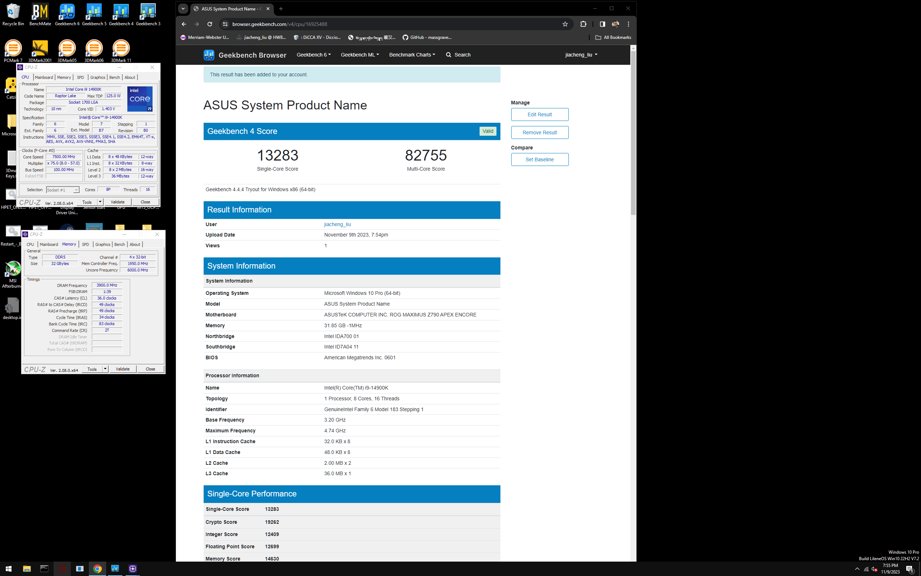Click Tools button in lower CPU-Z window
921x576 pixels.
click(x=92, y=369)
